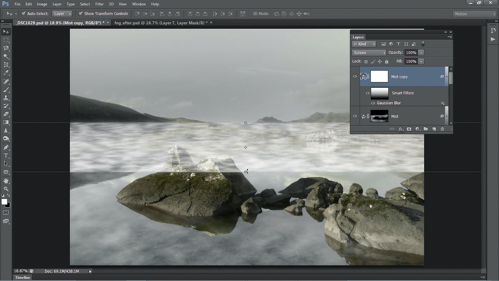Select the Crop tool
Screen dimensions: 499x281
pyautogui.click(x=6, y=65)
